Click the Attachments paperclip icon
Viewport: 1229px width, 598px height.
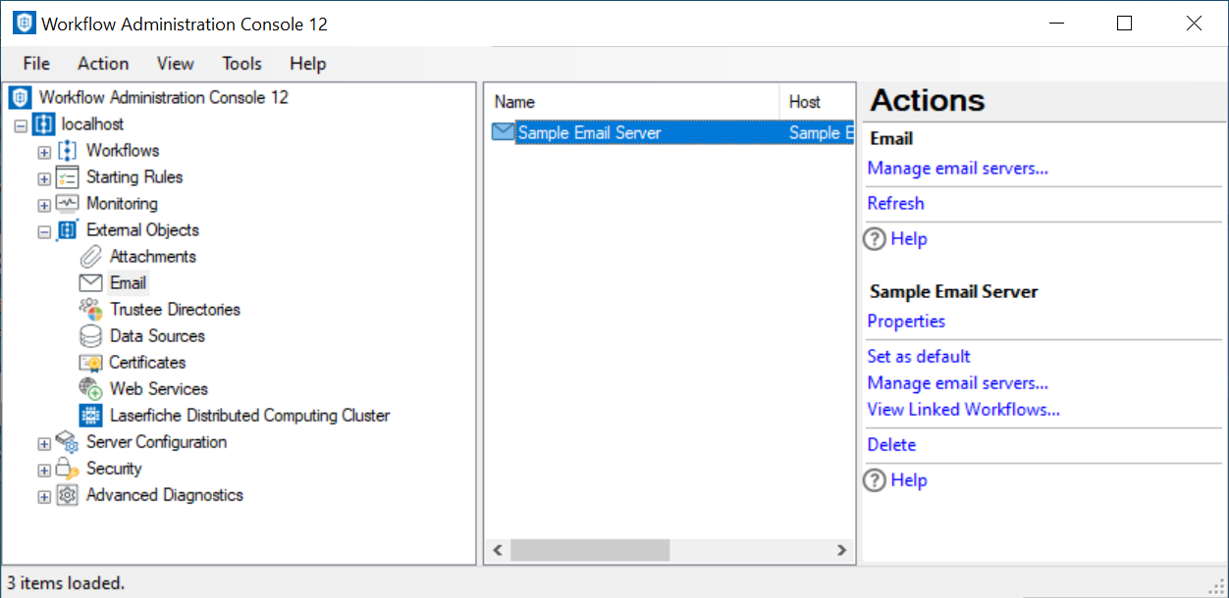[x=90, y=257]
